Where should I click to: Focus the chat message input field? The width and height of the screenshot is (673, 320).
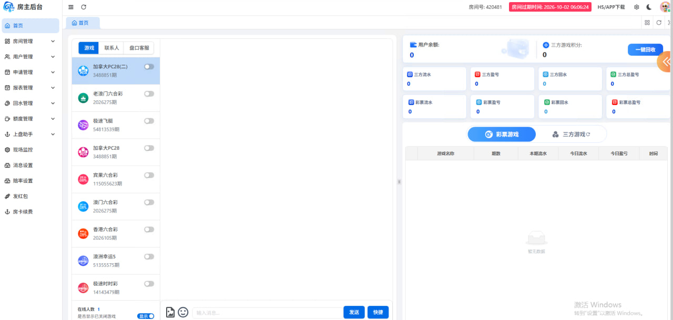tap(266, 313)
